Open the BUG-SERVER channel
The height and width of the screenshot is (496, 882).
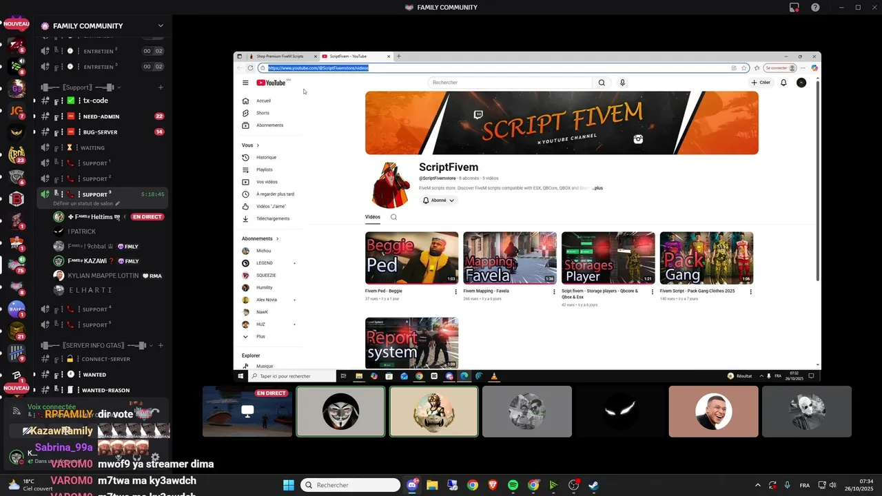click(102, 132)
